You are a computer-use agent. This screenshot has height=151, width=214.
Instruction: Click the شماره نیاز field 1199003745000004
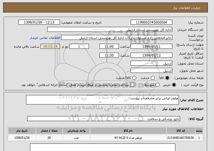(151, 22)
